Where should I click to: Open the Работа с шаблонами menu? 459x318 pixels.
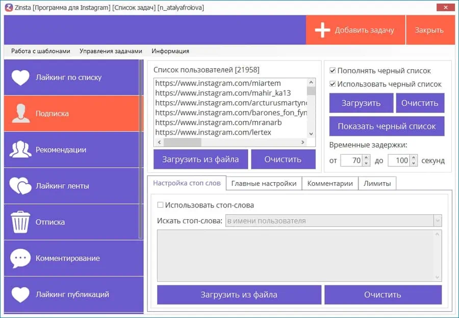point(41,51)
